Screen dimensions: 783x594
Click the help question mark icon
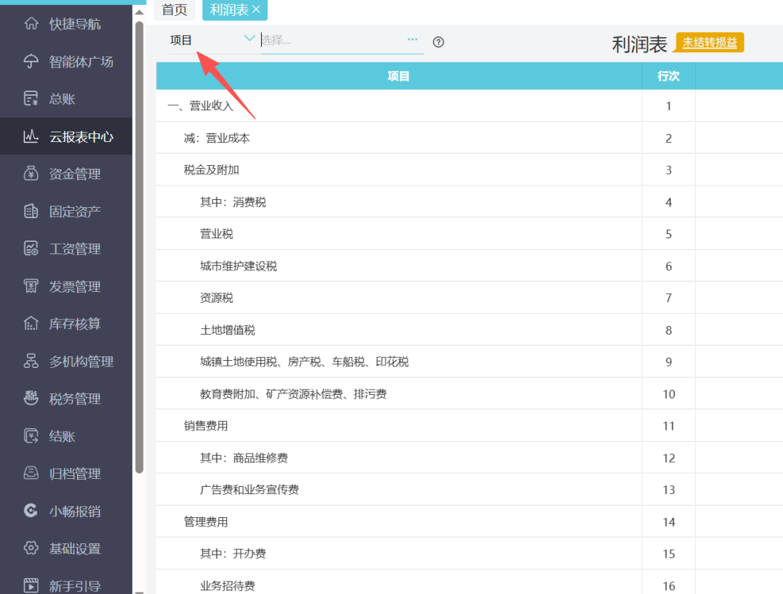click(439, 42)
